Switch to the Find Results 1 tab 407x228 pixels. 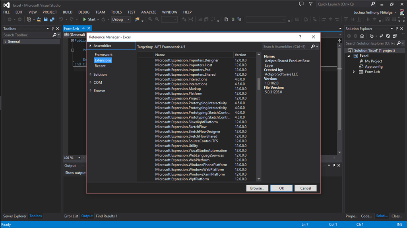[107, 216]
